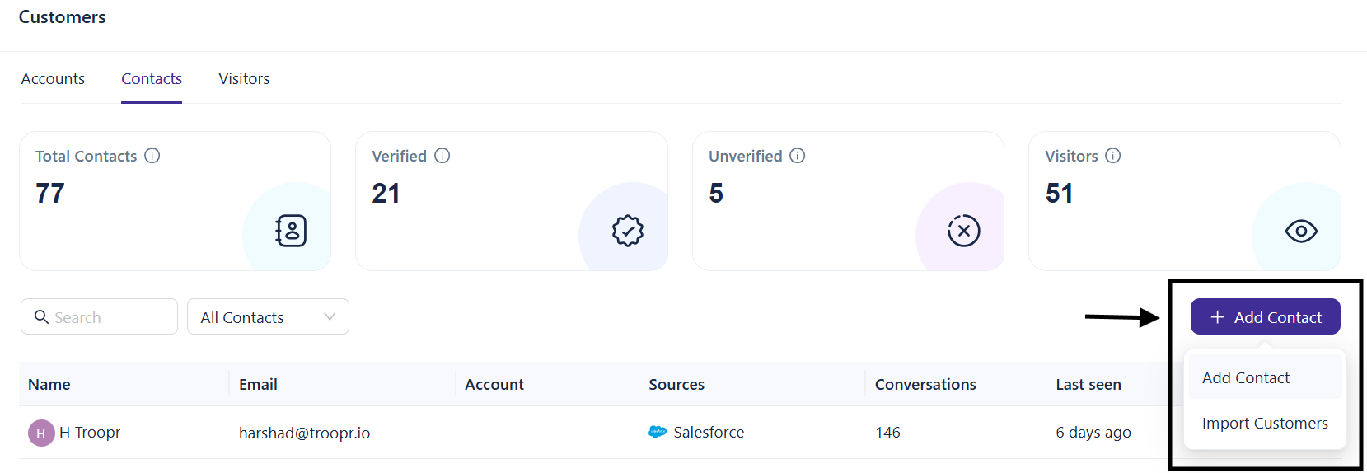
Task: Click the 6 days ago value
Action: point(1093,433)
